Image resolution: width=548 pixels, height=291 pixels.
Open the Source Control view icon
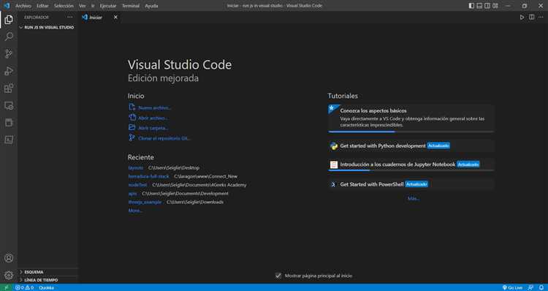pos(9,53)
